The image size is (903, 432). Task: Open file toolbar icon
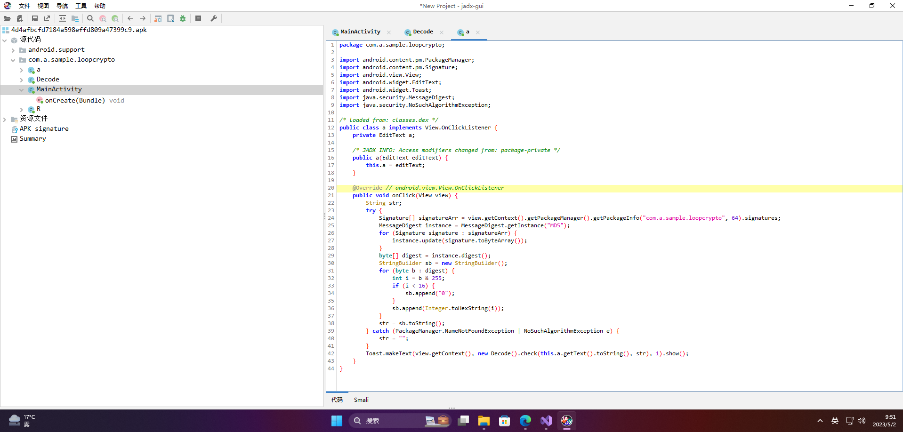(x=7, y=18)
